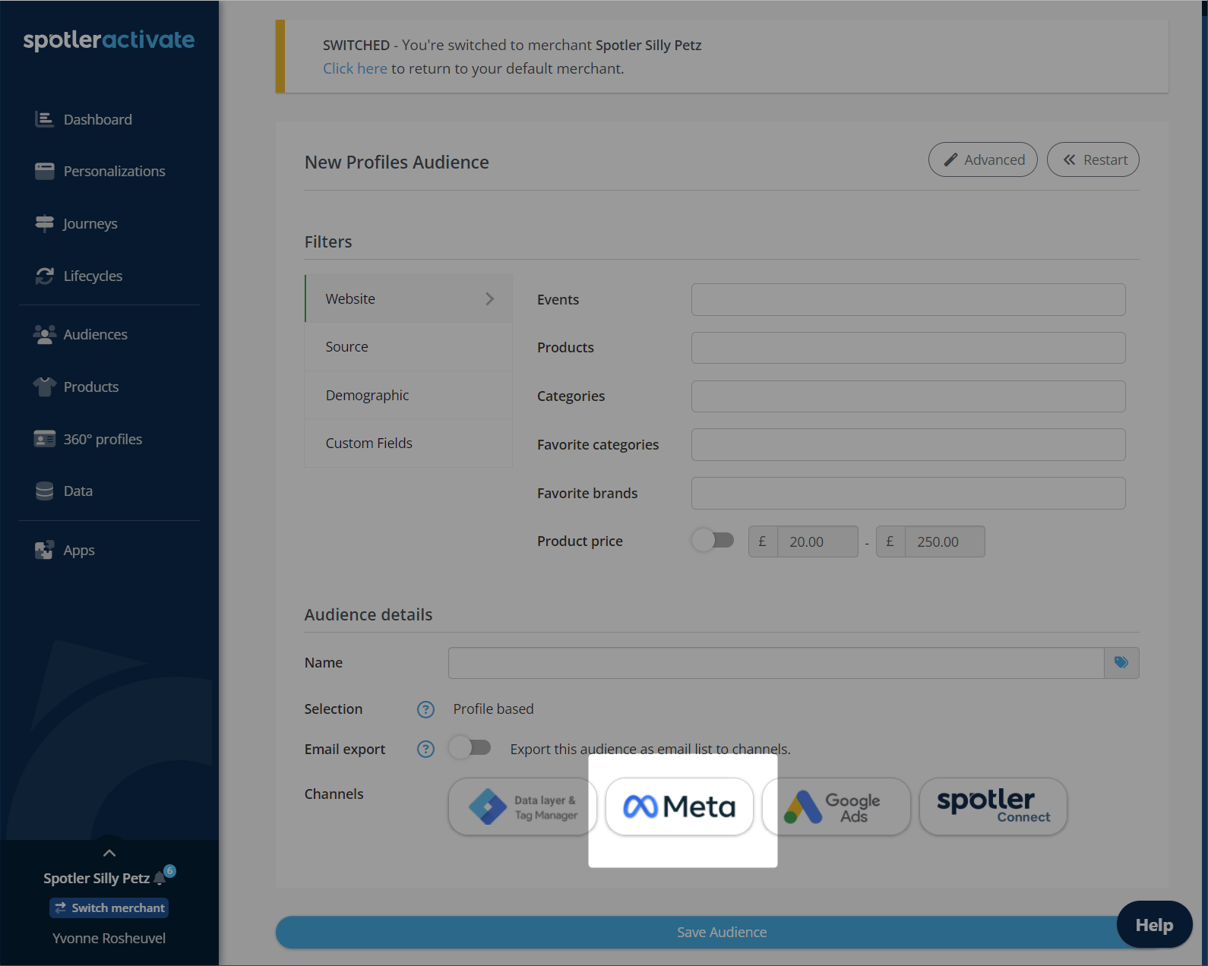
Task: Click the 360° profiles card icon
Action: click(45, 439)
